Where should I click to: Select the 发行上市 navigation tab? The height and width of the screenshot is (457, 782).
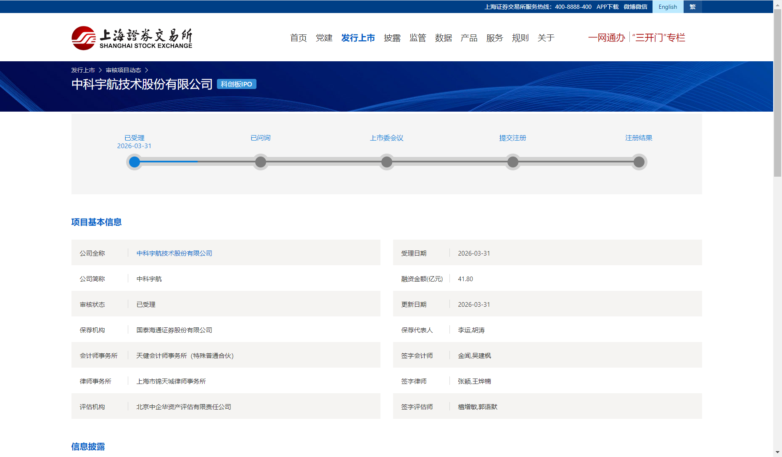click(x=358, y=38)
